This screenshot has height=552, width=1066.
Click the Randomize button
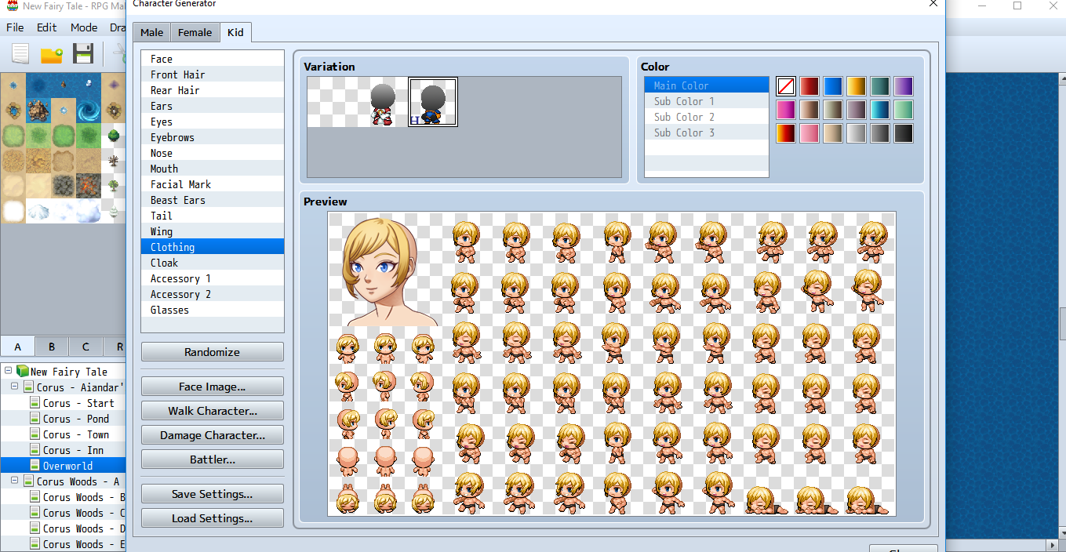[x=213, y=352]
